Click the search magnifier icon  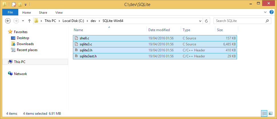tap(267, 21)
